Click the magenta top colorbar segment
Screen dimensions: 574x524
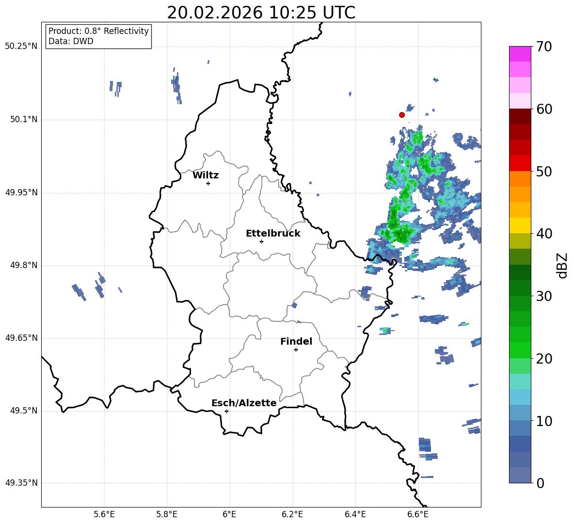[520, 54]
